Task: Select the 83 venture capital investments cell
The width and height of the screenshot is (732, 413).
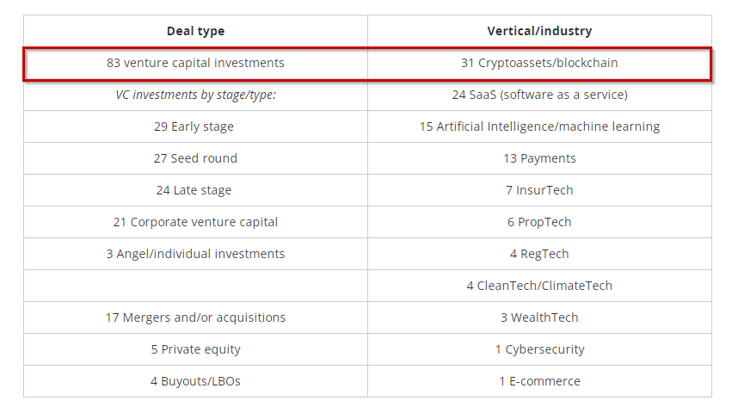Action: click(195, 63)
